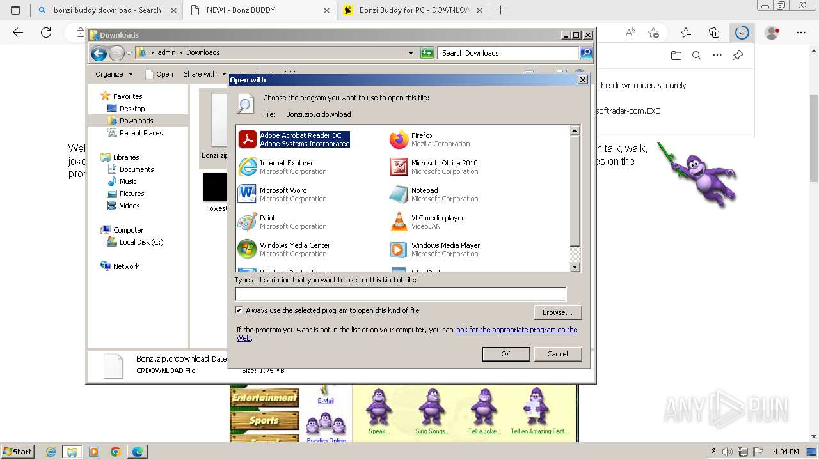Pick the Paint program icon
Screen dimensions: 819x460
pyautogui.click(x=248, y=222)
